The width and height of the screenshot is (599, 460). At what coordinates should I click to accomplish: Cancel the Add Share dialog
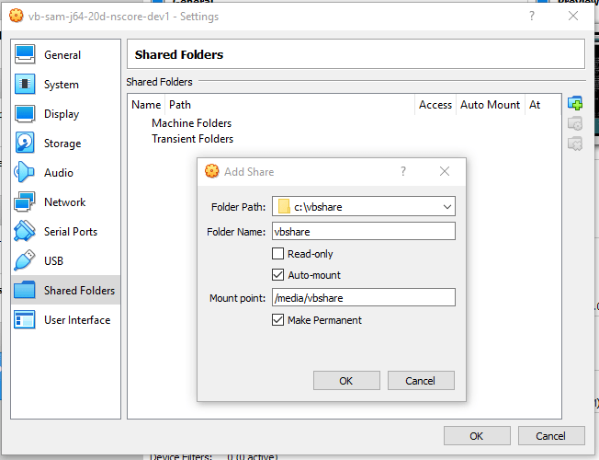point(421,380)
